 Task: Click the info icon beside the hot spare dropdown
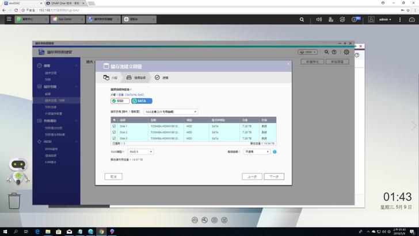[275, 152]
